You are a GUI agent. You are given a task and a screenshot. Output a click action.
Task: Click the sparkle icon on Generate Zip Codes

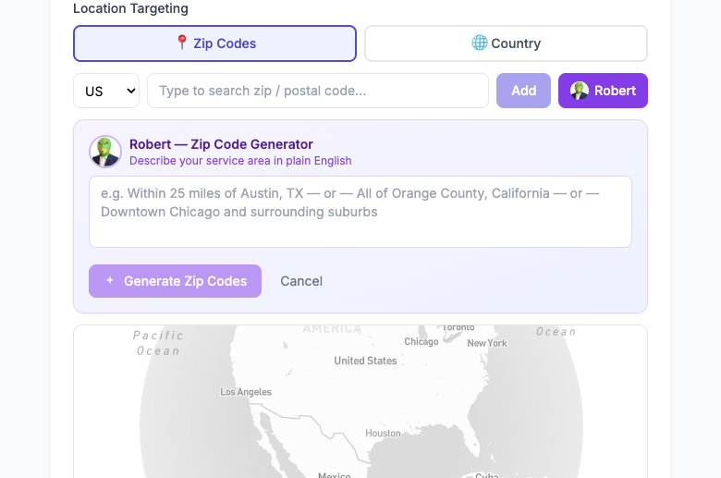[110, 281]
